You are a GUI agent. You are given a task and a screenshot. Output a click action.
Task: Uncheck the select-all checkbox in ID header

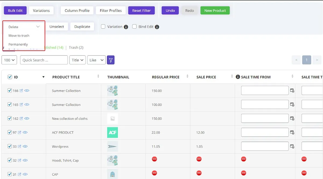pos(10,77)
